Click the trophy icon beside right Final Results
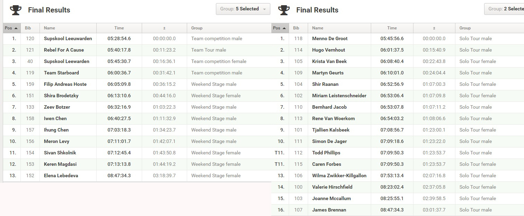 pyautogui.click(x=284, y=10)
